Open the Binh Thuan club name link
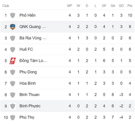 tap(29, 95)
